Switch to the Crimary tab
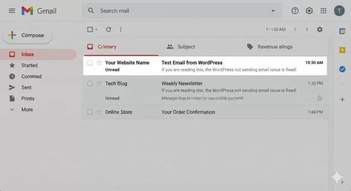The image size is (351, 191). click(x=121, y=47)
